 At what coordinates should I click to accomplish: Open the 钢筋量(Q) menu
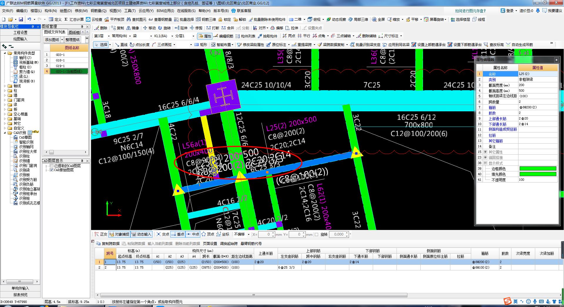tap(98, 11)
